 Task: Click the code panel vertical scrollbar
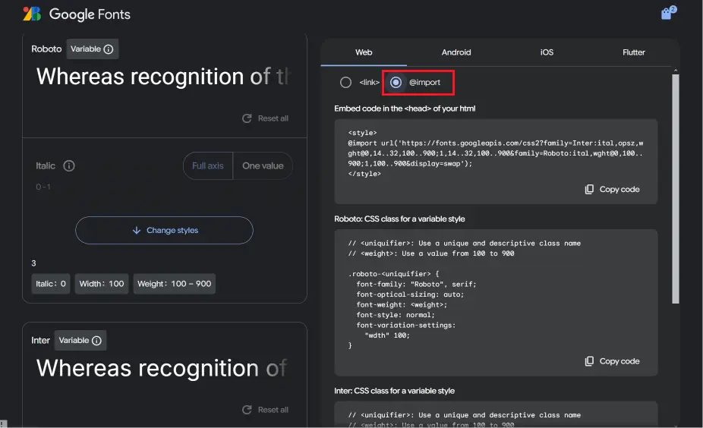click(x=675, y=190)
